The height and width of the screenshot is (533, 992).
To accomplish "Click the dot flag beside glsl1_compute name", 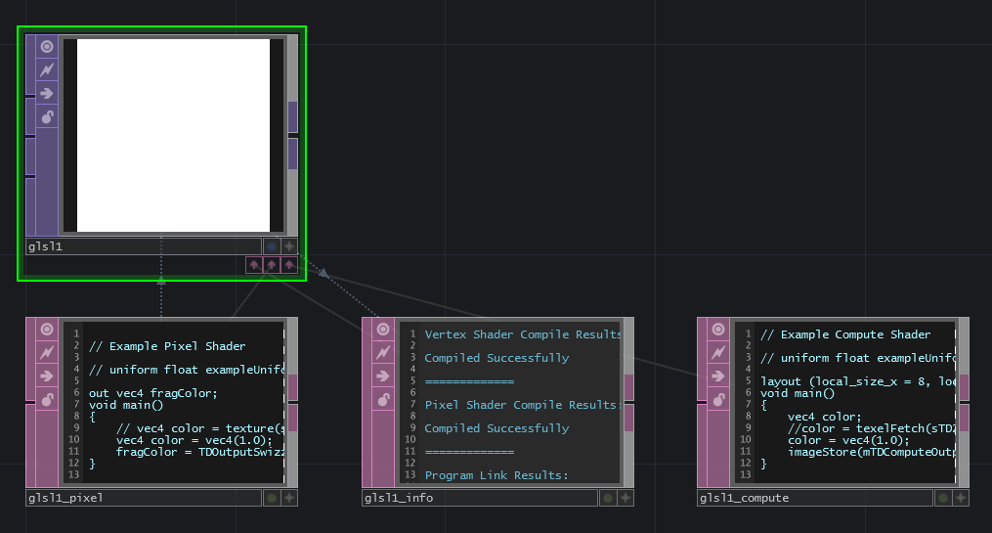I will [x=943, y=498].
